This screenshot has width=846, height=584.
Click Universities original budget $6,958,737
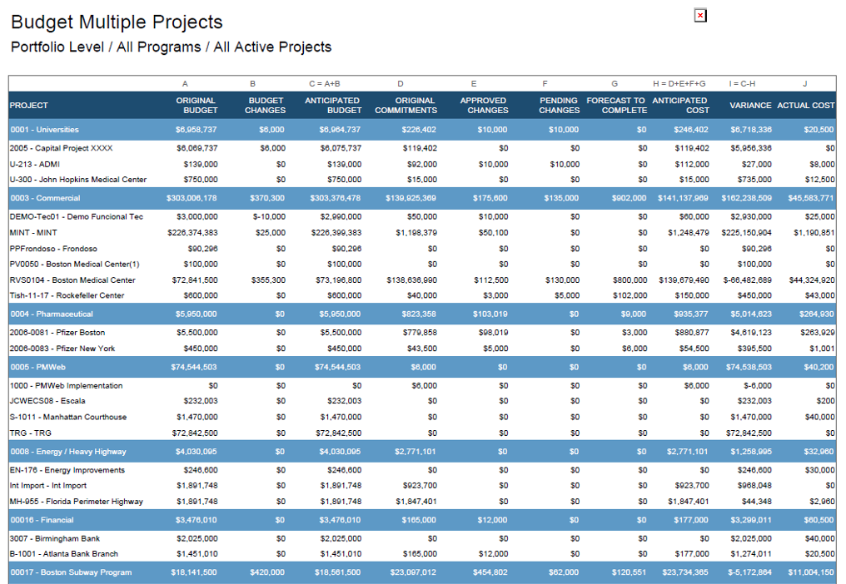pyautogui.click(x=196, y=130)
